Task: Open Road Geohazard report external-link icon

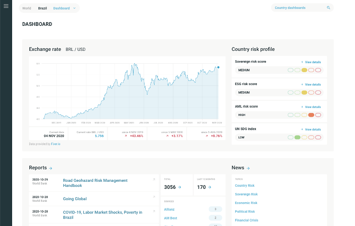Action: [x=154, y=179]
